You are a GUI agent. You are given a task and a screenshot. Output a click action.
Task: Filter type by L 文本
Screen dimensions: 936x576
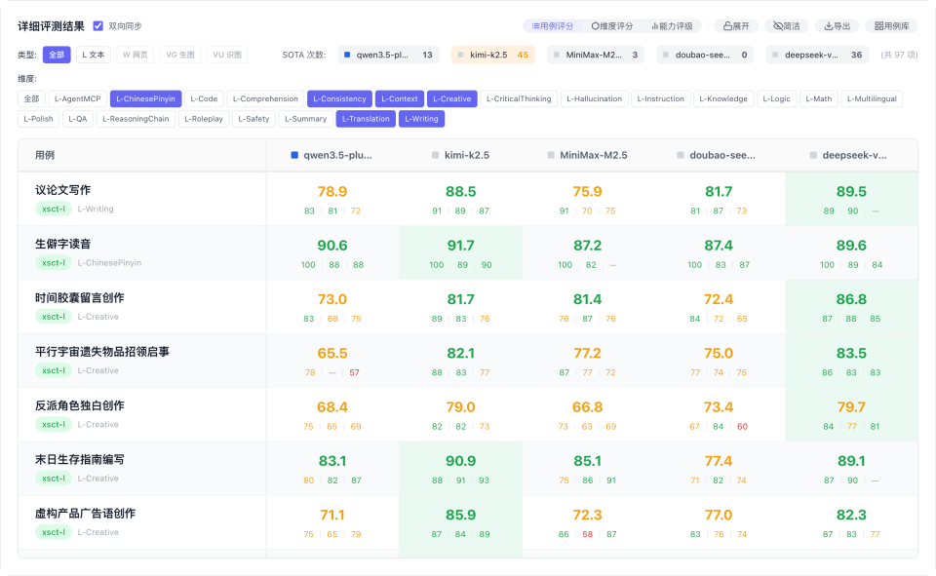(94, 56)
